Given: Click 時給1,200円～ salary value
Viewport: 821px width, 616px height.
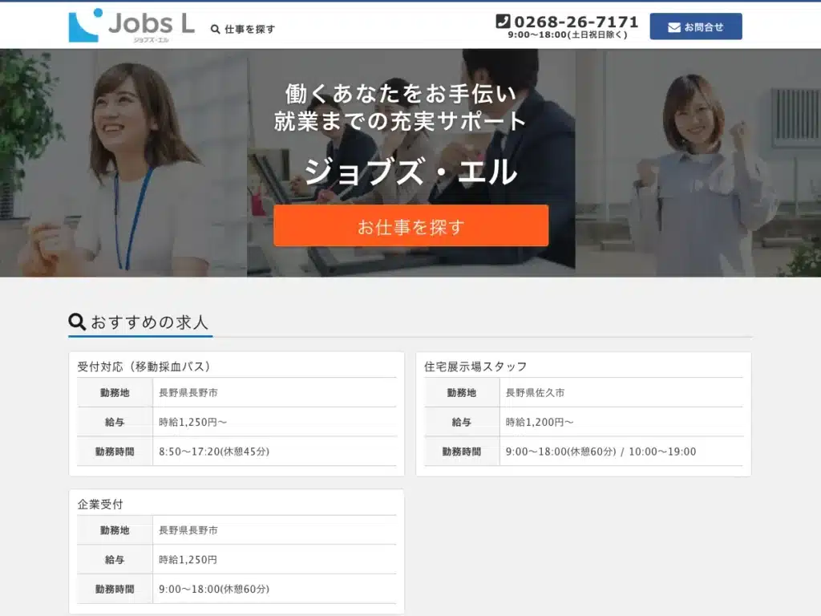Looking at the screenshot, I should pyautogui.click(x=540, y=422).
